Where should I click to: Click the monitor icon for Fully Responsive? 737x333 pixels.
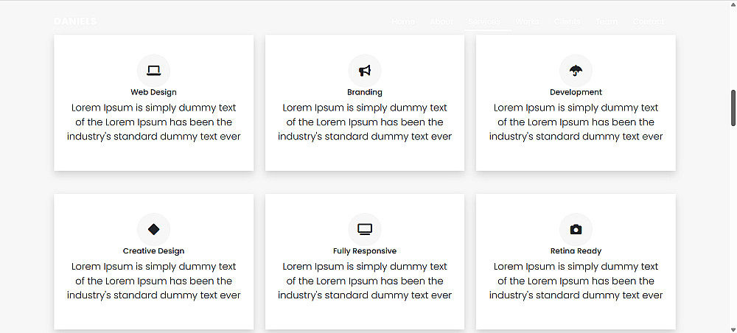365,229
